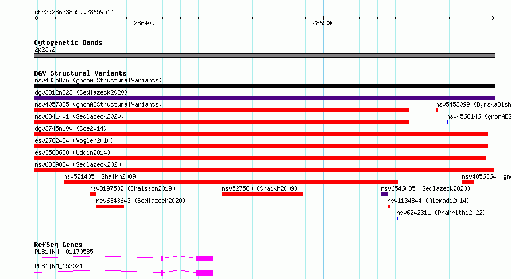Click the nsv4335876 (gnomADStructuralVariants) label
511x279 pixels.
(x=98, y=80)
